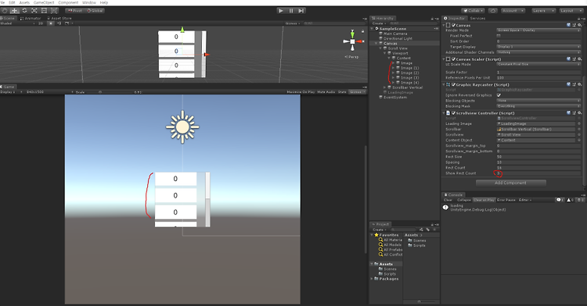The width and height of the screenshot is (587, 306).
Task: Toggle Error Pause in Console
Action: click(x=506, y=200)
